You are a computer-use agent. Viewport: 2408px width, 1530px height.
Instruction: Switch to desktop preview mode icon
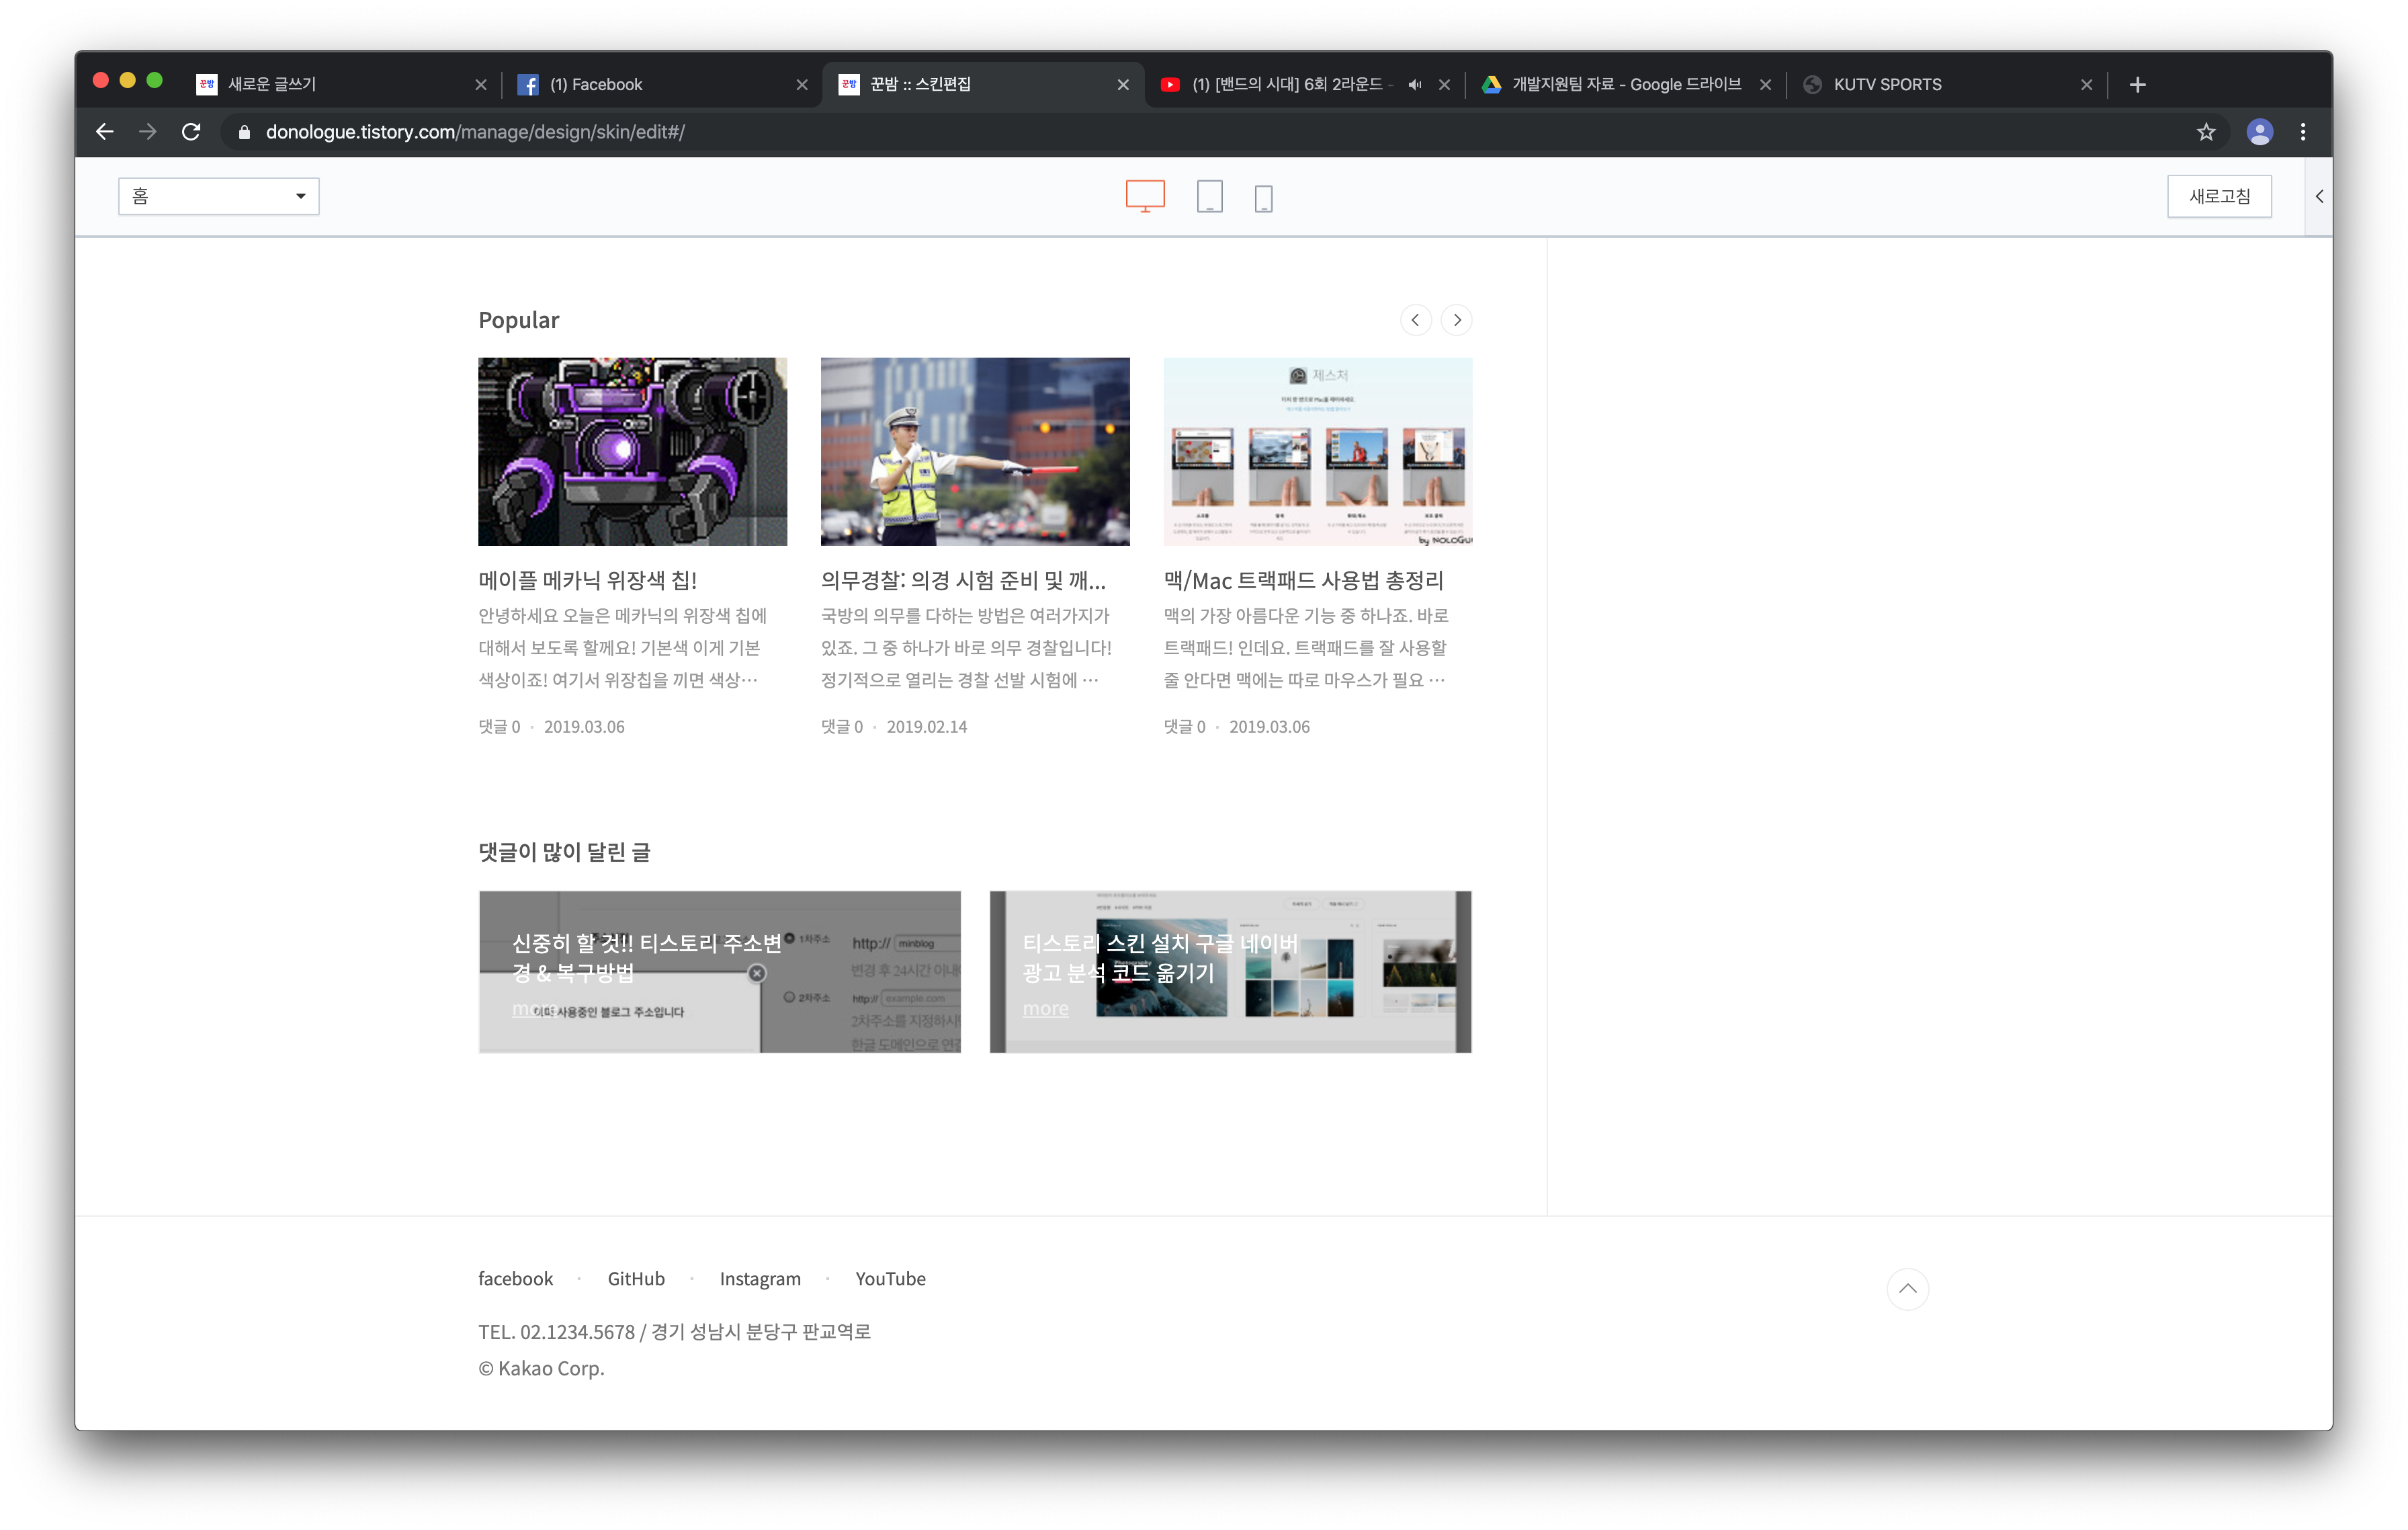[1145, 196]
